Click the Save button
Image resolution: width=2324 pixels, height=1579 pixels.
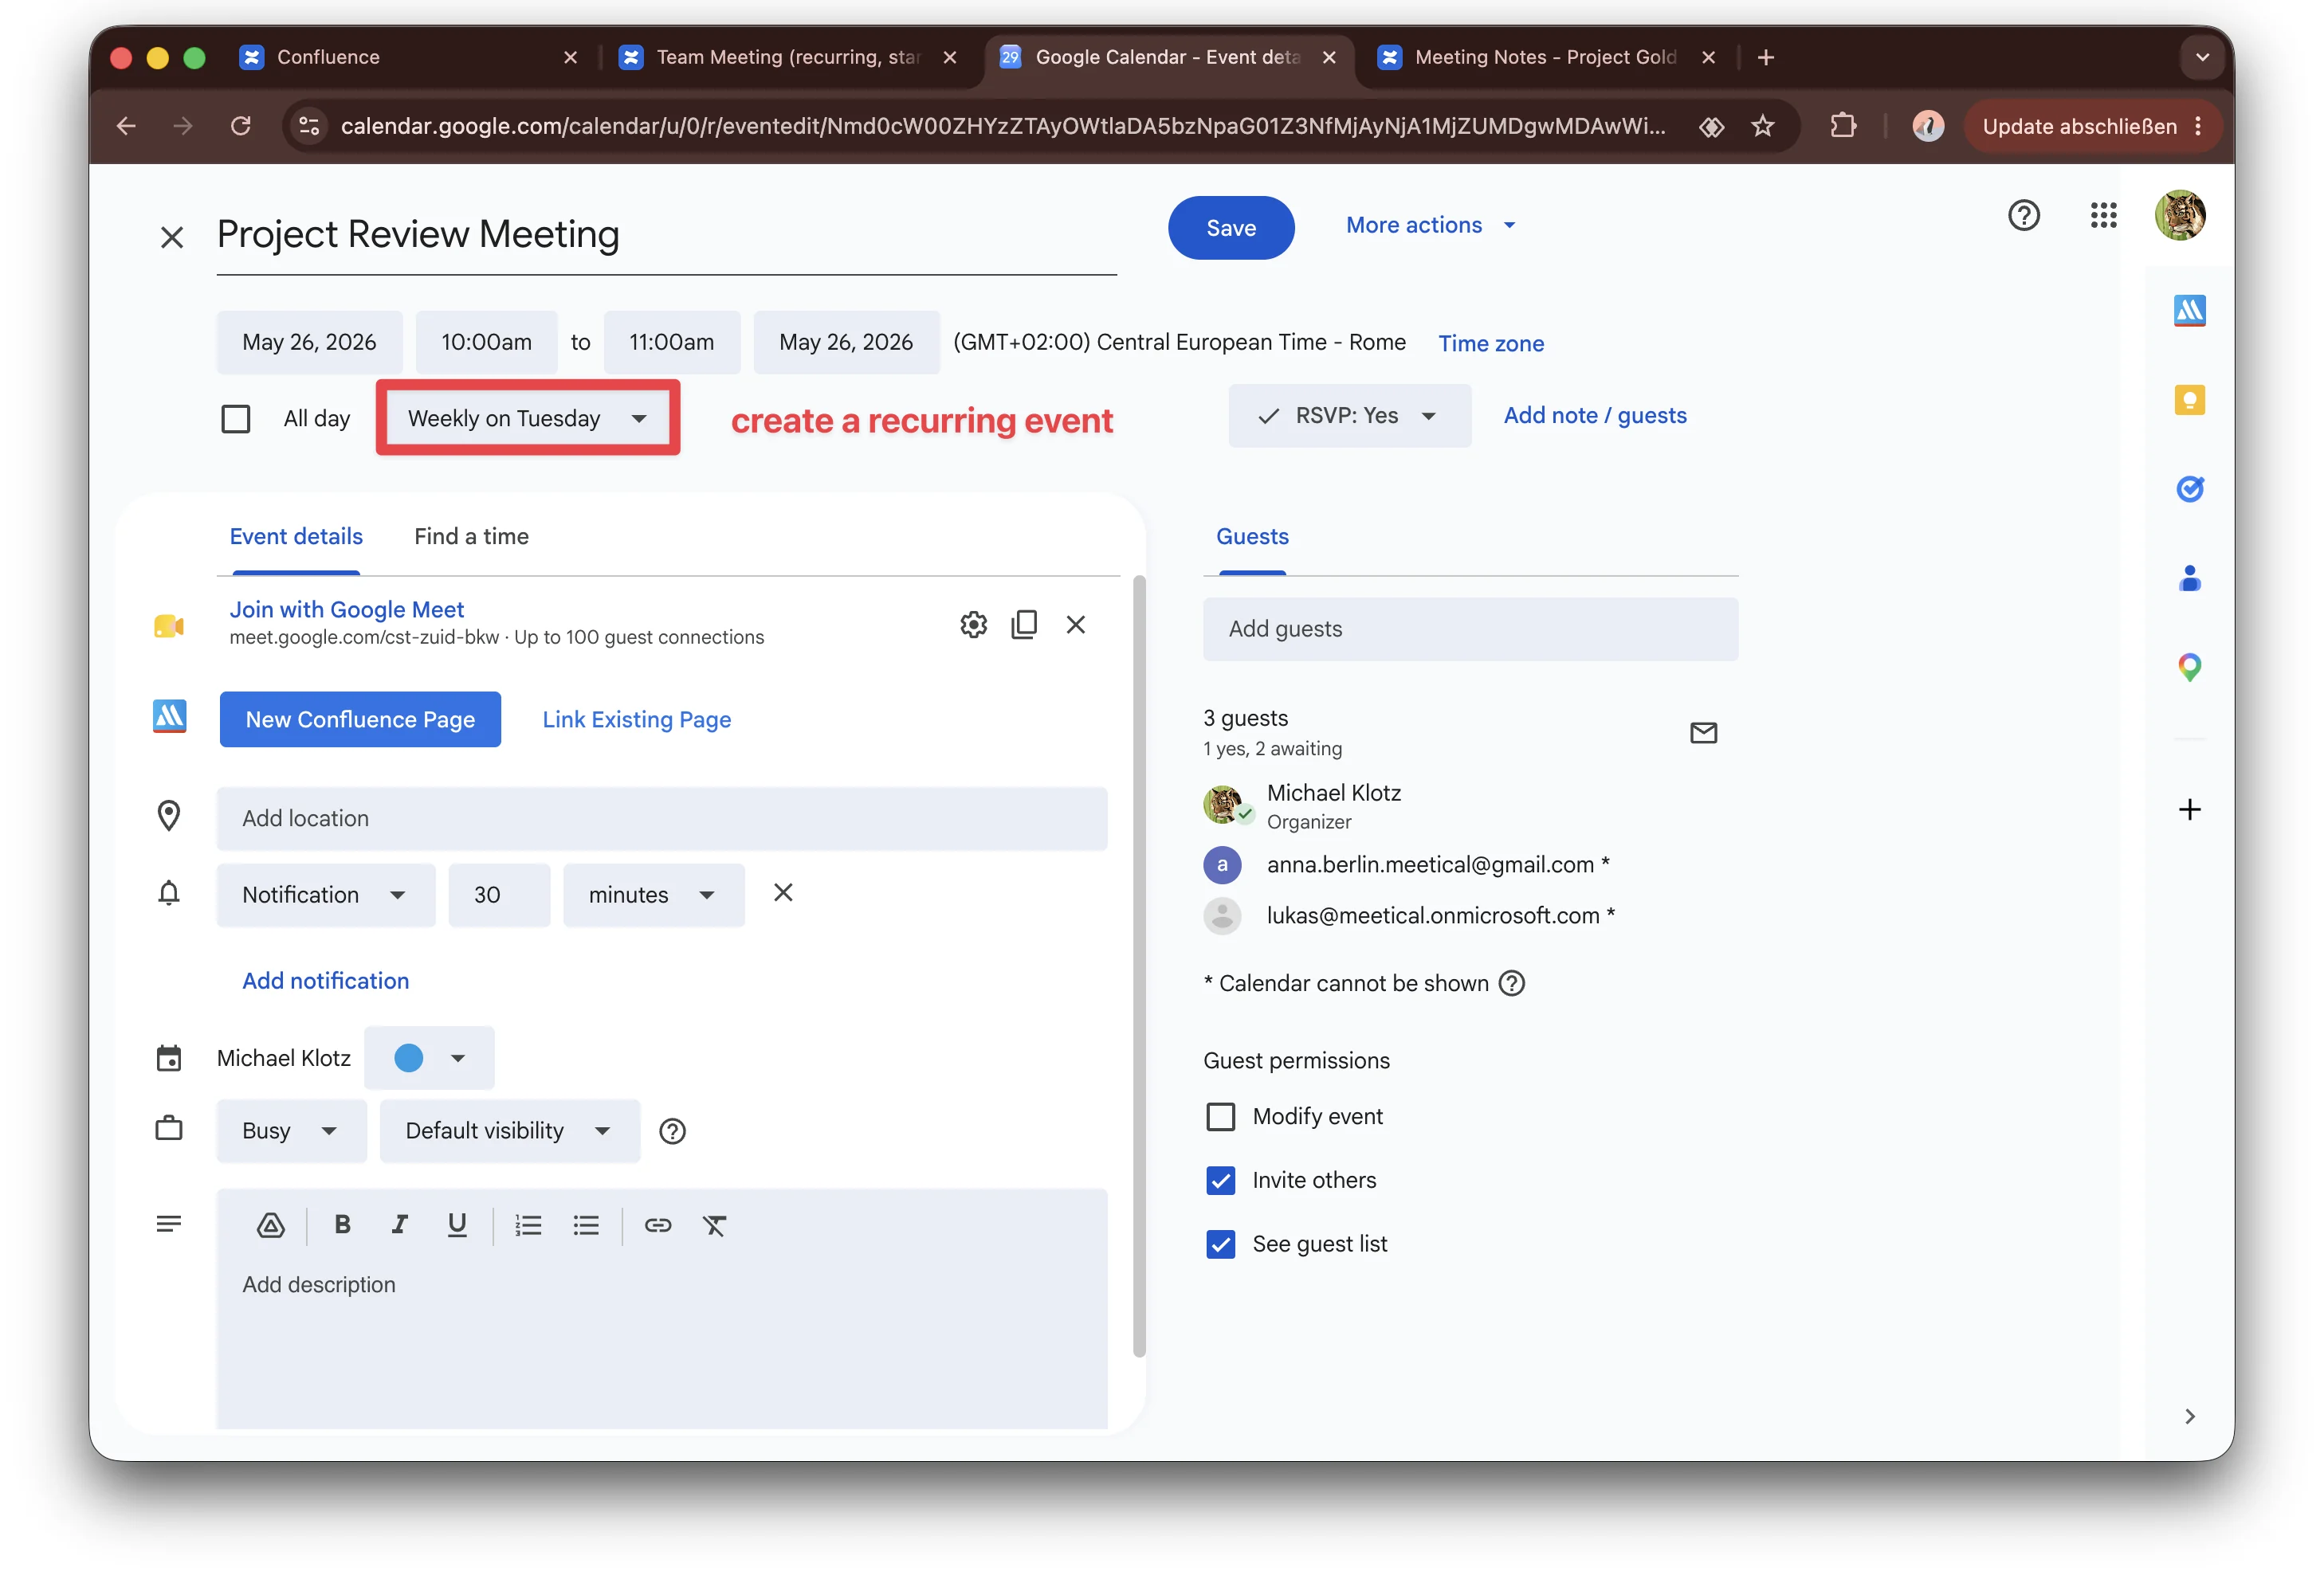pyautogui.click(x=1231, y=228)
